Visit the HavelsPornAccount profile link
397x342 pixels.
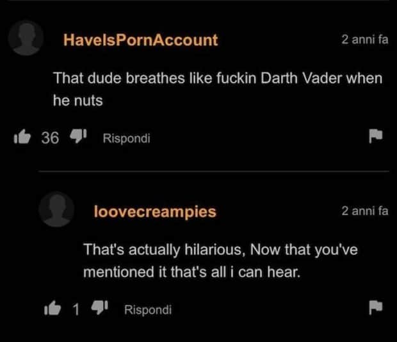[140, 40]
